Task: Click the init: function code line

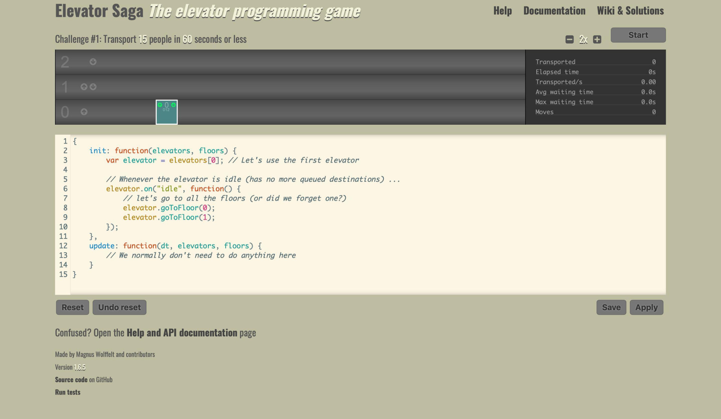Action: pos(163,151)
